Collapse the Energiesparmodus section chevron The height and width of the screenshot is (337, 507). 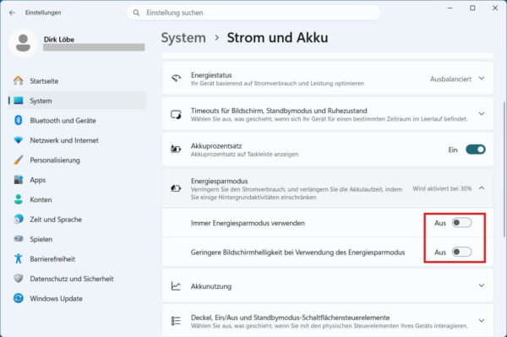[x=482, y=188]
